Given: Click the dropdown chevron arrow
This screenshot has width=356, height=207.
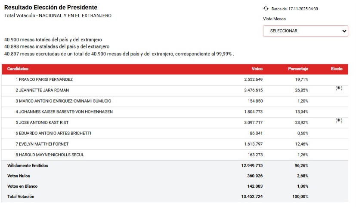Looking at the screenshot, I should tap(344, 31).
